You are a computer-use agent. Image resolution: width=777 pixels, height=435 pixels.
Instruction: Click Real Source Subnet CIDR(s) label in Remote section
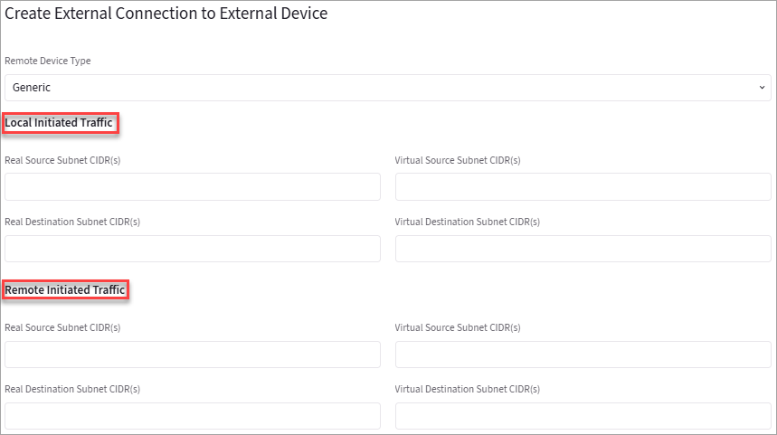(62, 327)
